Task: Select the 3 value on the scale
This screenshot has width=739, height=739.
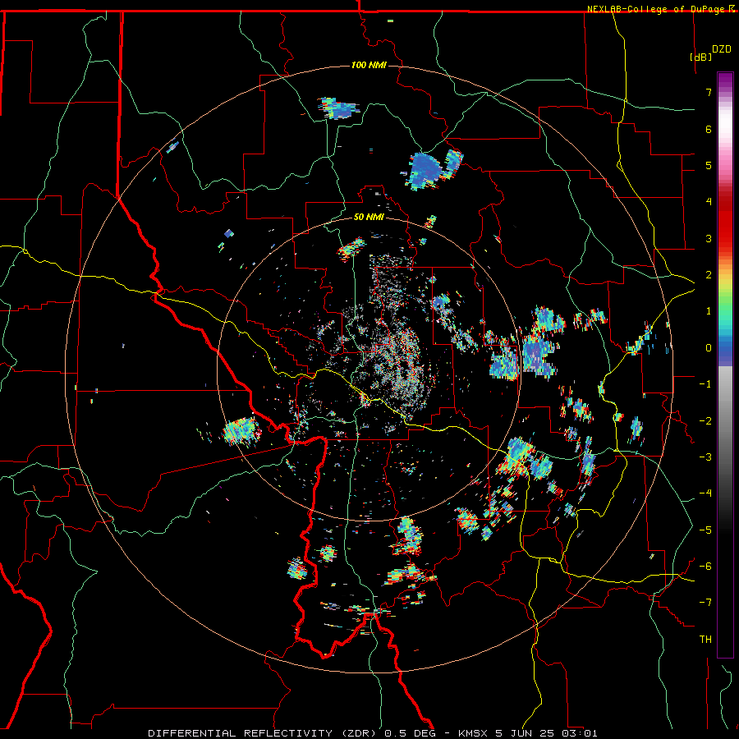Action: 709,238
